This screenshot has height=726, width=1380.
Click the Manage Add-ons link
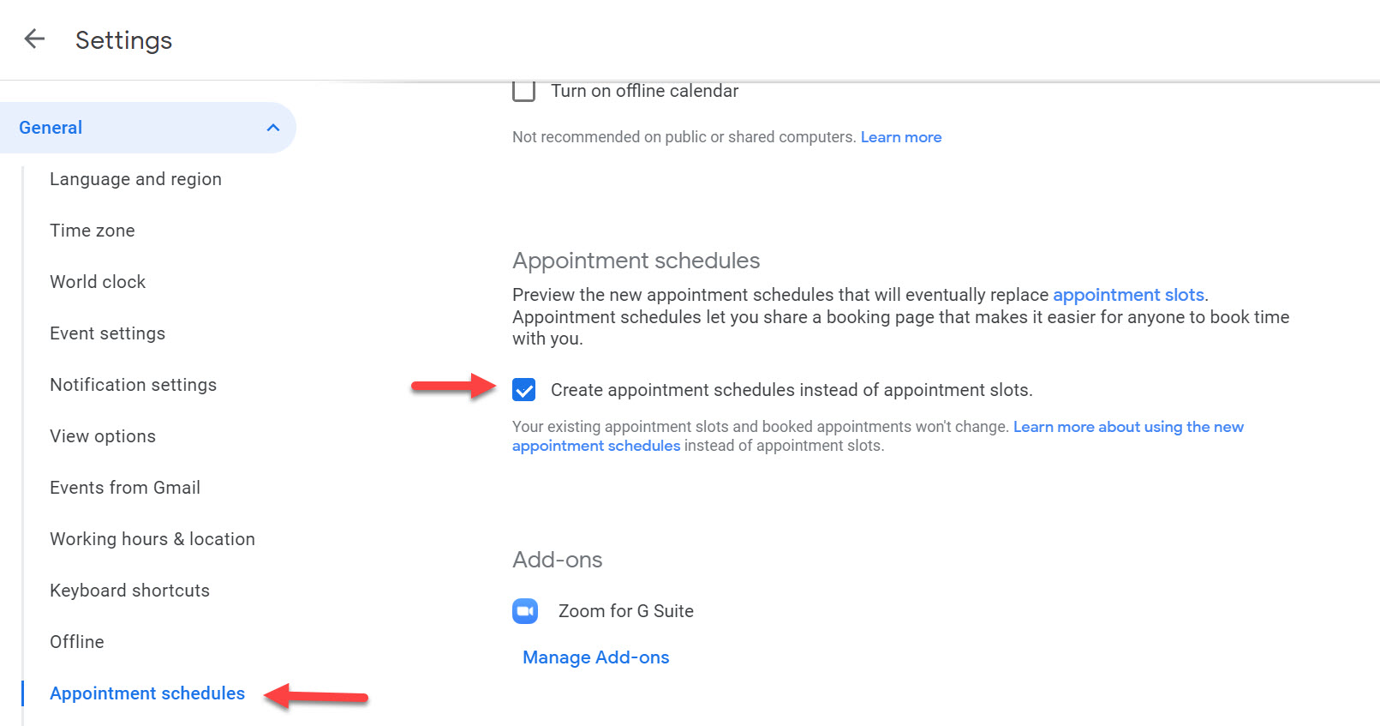click(x=596, y=657)
